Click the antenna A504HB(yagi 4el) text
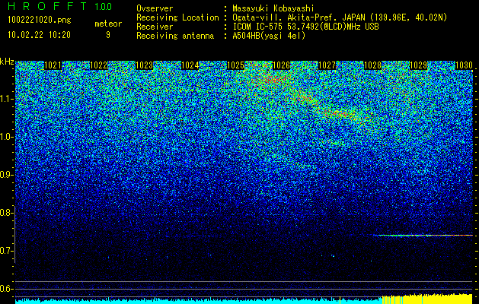This screenshot has width=479, height=304. [x=269, y=36]
